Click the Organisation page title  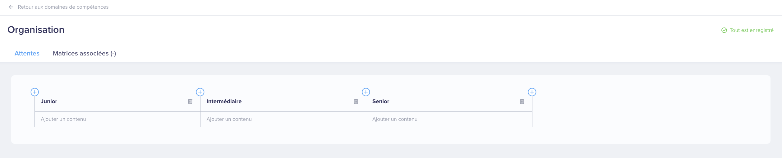click(x=36, y=30)
